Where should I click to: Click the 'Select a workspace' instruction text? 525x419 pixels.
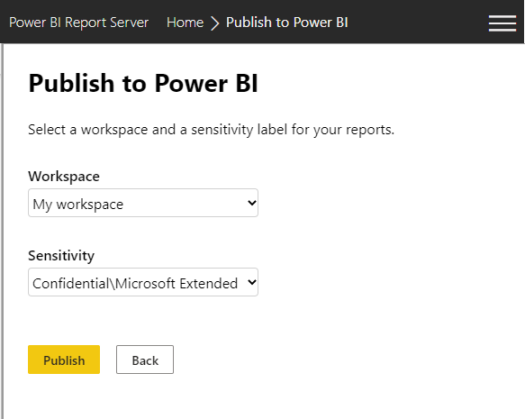212,130
